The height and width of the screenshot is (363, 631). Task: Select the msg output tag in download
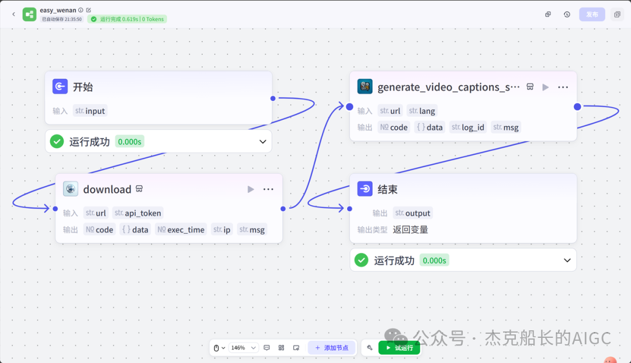pyautogui.click(x=252, y=229)
